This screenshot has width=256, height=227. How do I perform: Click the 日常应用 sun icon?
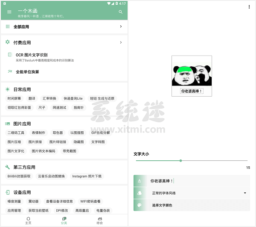coord(8,89)
